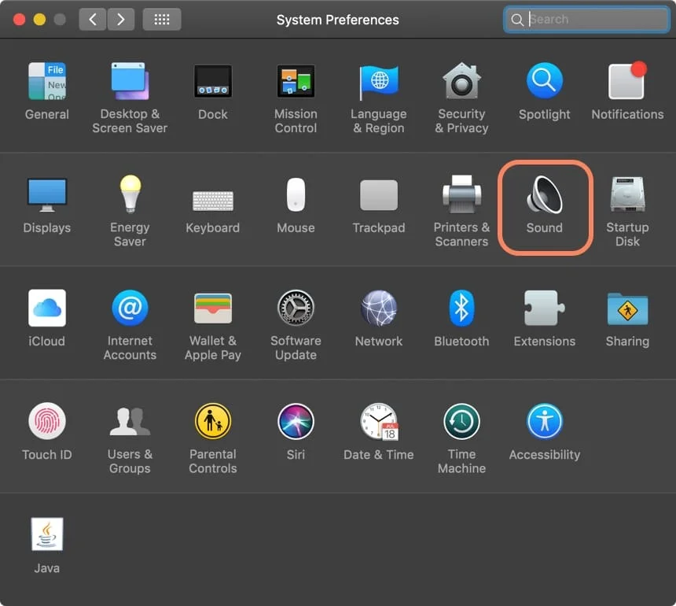Viewport: 676px width, 606px height.
Task: Go back using the back arrow
Action: click(92, 19)
